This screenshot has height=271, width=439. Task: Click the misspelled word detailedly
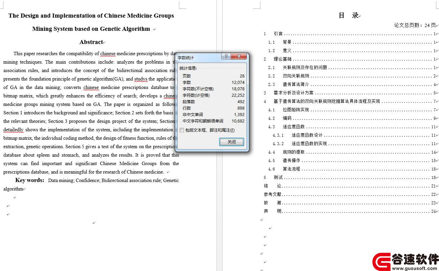[14, 130]
